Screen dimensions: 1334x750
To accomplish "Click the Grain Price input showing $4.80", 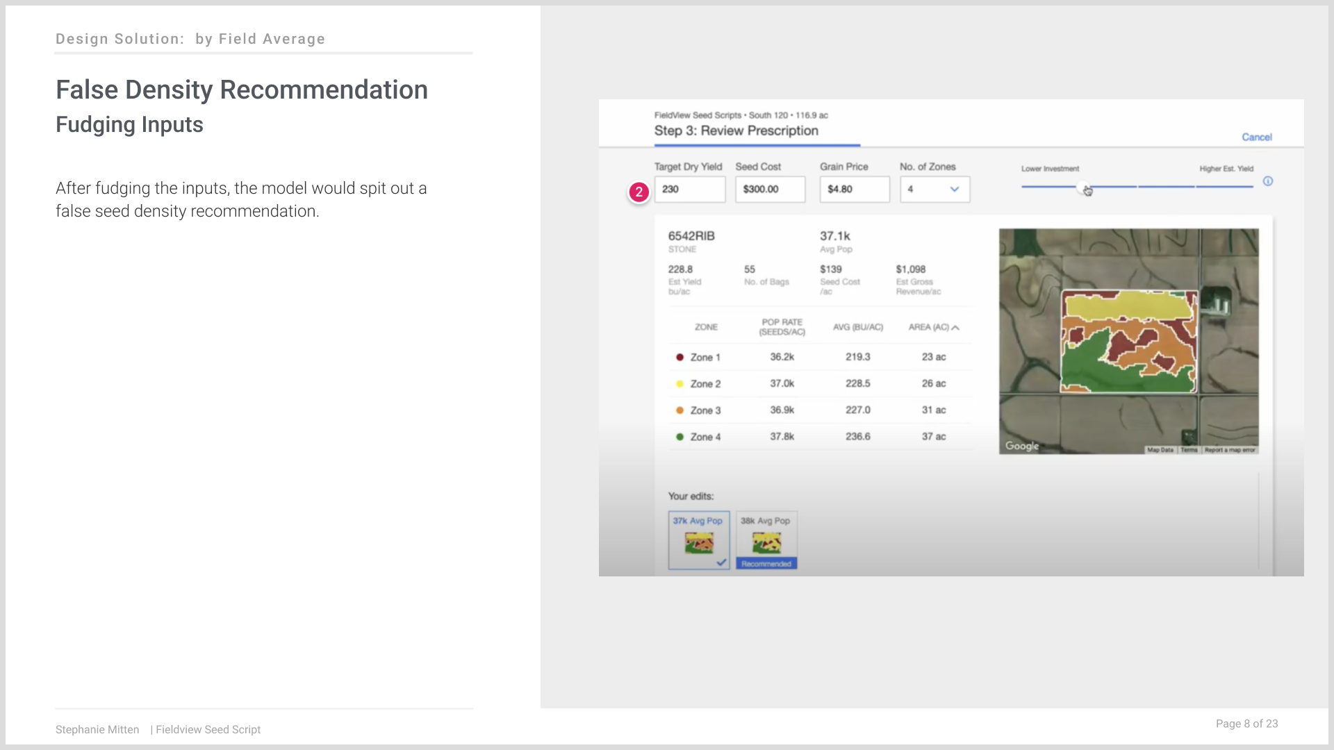I will (855, 189).
